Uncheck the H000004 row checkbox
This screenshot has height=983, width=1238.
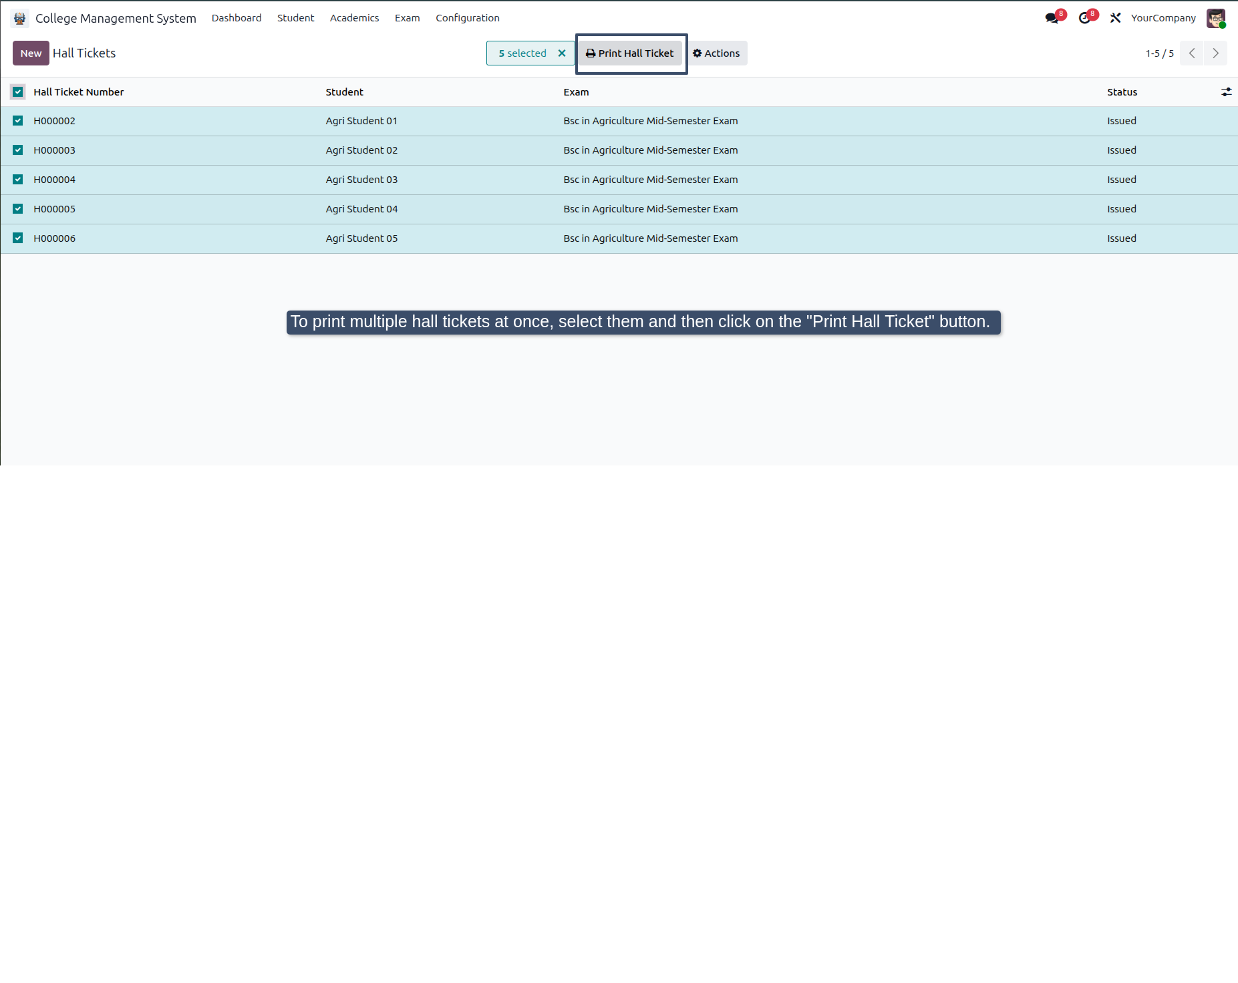point(18,180)
